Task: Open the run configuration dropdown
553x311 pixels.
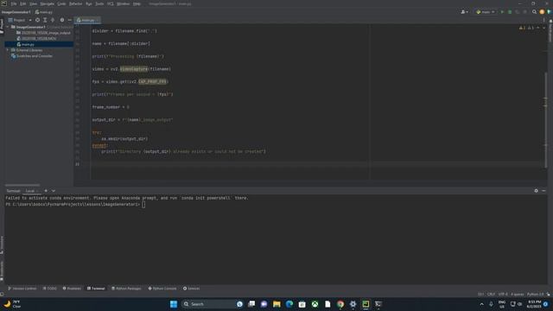Action: (x=486, y=12)
